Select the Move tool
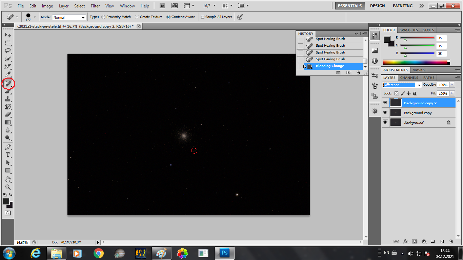The height and width of the screenshot is (260, 463). (x=7, y=35)
